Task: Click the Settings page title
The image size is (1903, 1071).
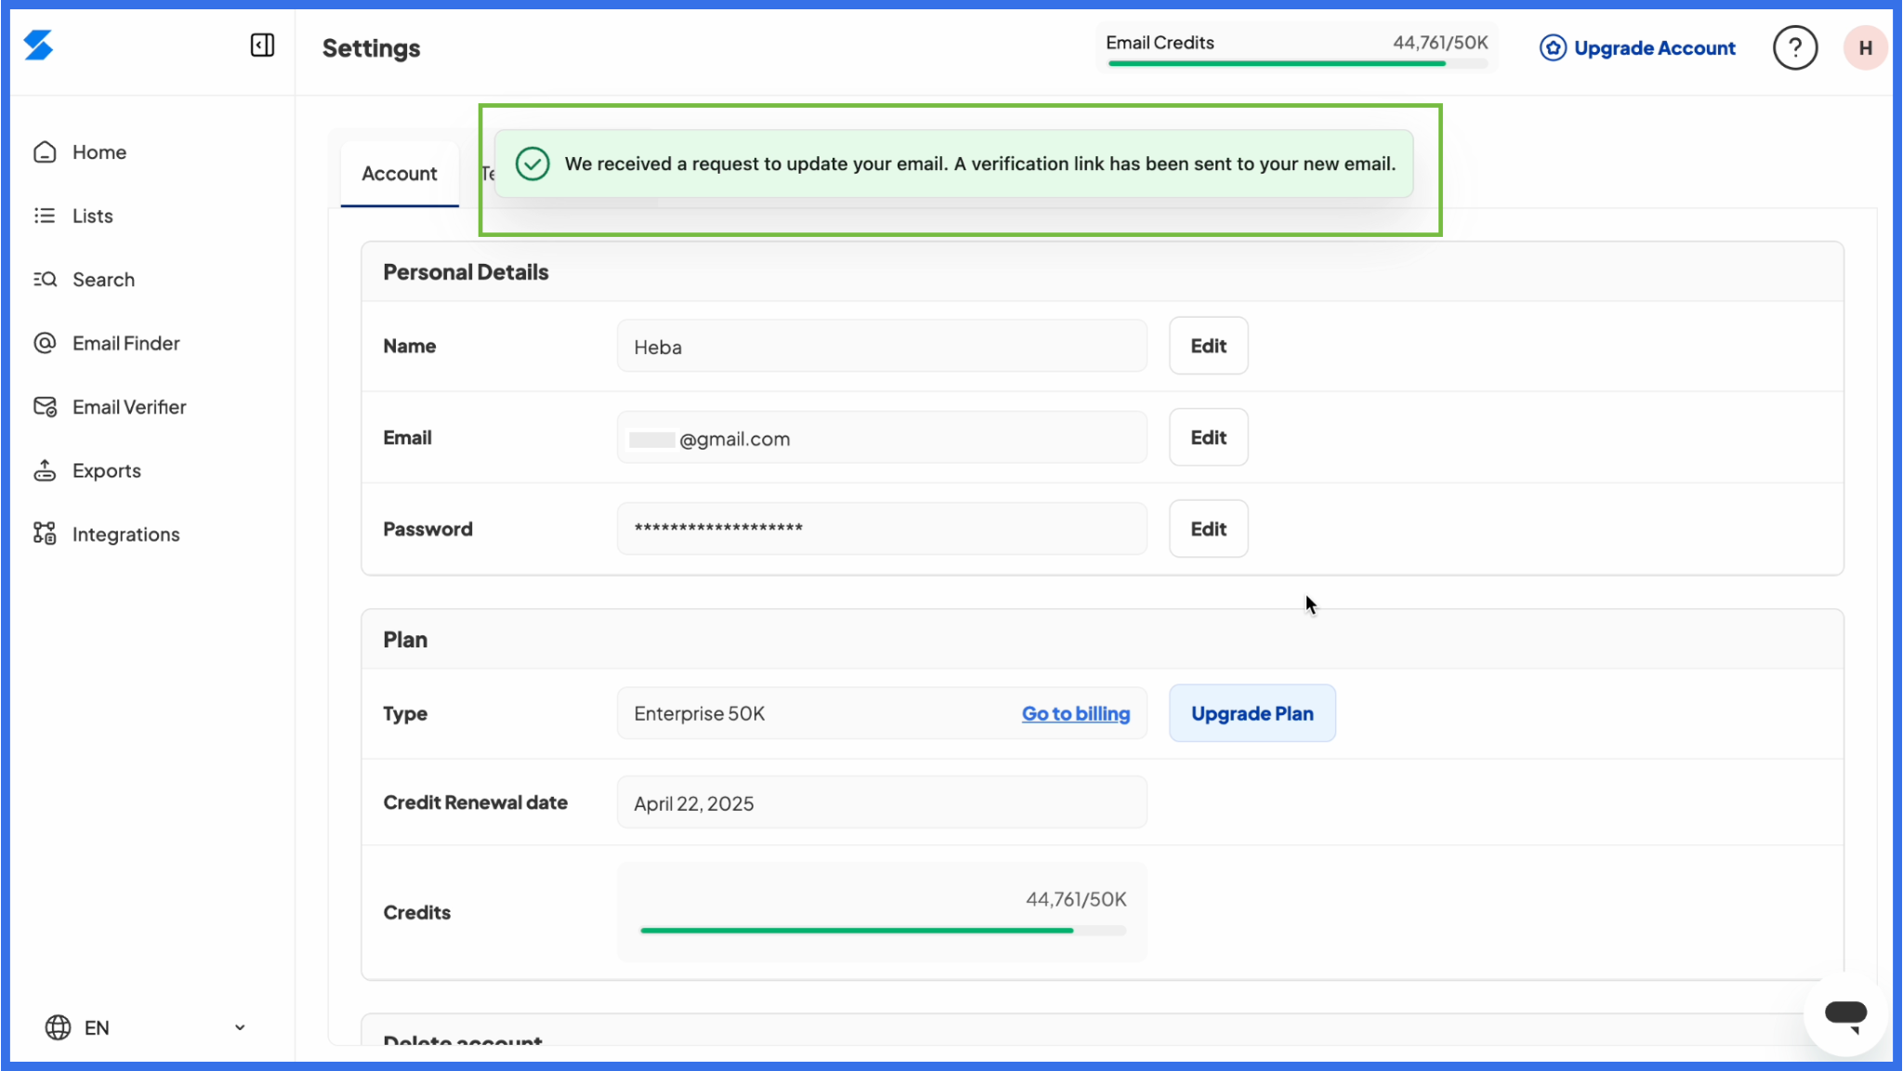Action: click(x=371, y=48)
